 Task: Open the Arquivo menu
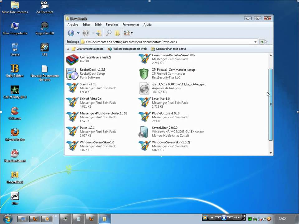click(73, 25)
